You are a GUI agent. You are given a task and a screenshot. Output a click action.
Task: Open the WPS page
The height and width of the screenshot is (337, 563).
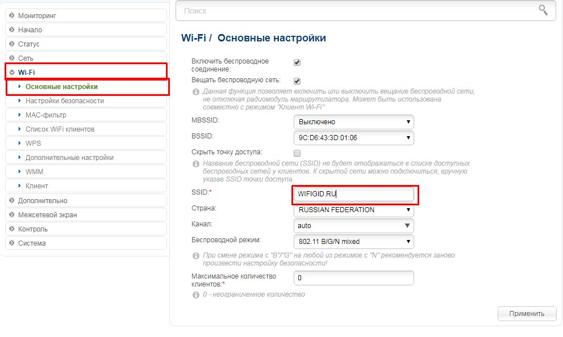tap(86, 144)
